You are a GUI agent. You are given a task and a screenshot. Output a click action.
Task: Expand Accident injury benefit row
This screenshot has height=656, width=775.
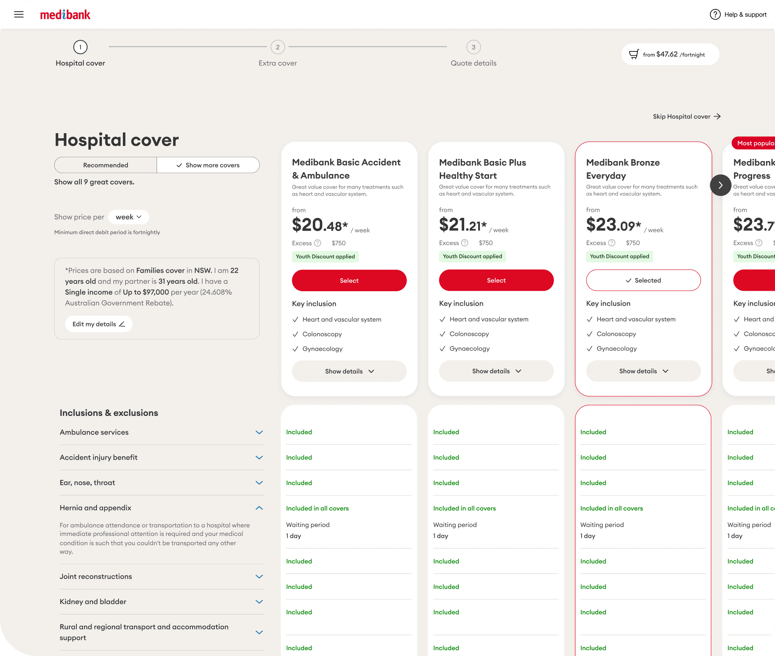point(162,457)
